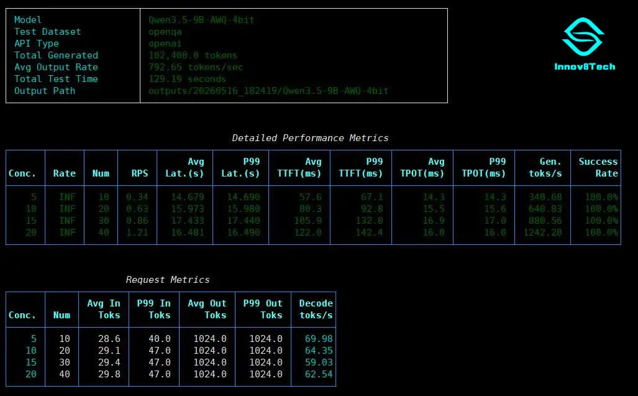This screenshot has height=396, width=638.
Task: Click the 'Decode toks/s' column header
Action: [316, 310]
